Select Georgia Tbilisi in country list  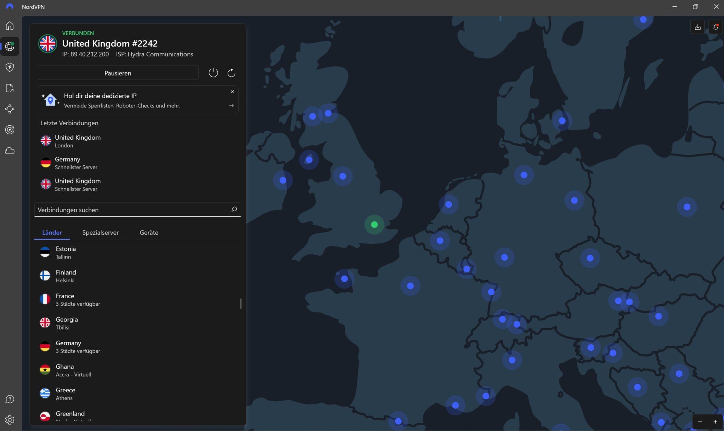click(x=138, y=323)
